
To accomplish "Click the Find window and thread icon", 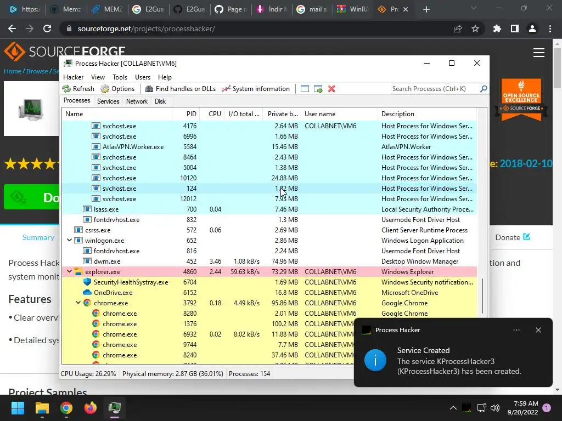I will click(318, 89).
